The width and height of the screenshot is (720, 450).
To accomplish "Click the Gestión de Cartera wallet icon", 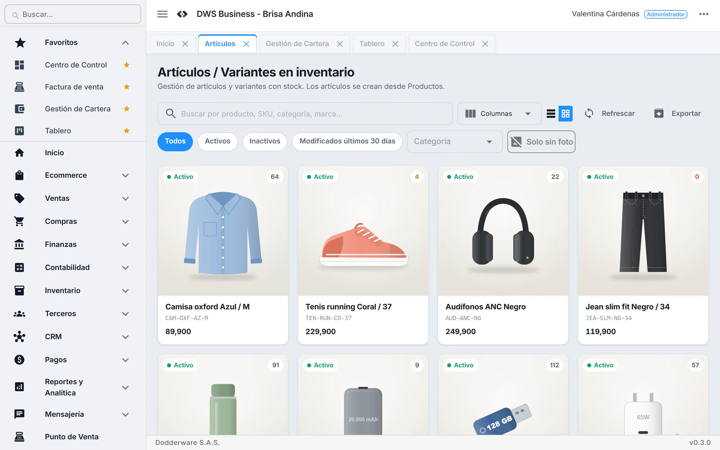I will (x=19, y=109).
